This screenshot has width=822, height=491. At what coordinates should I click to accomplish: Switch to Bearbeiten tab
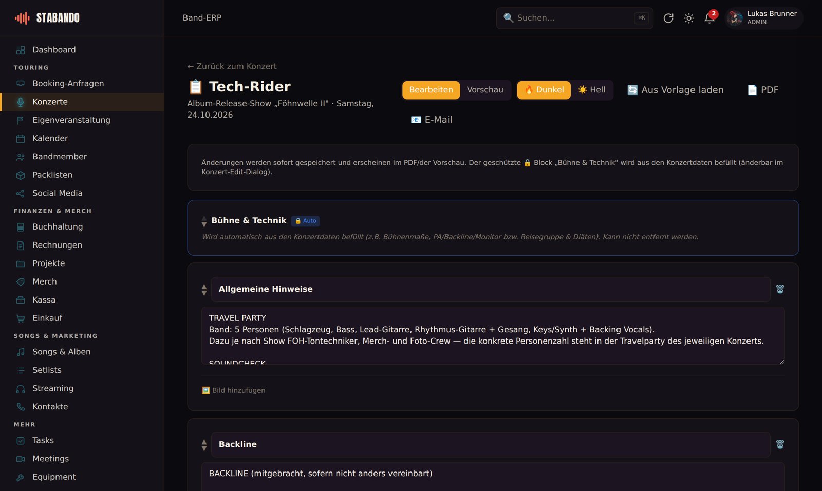431,90
